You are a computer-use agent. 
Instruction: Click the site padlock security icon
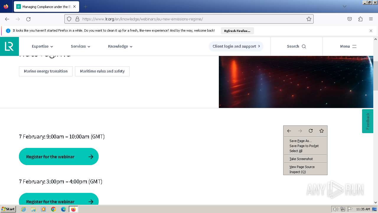tap(77, 19)
